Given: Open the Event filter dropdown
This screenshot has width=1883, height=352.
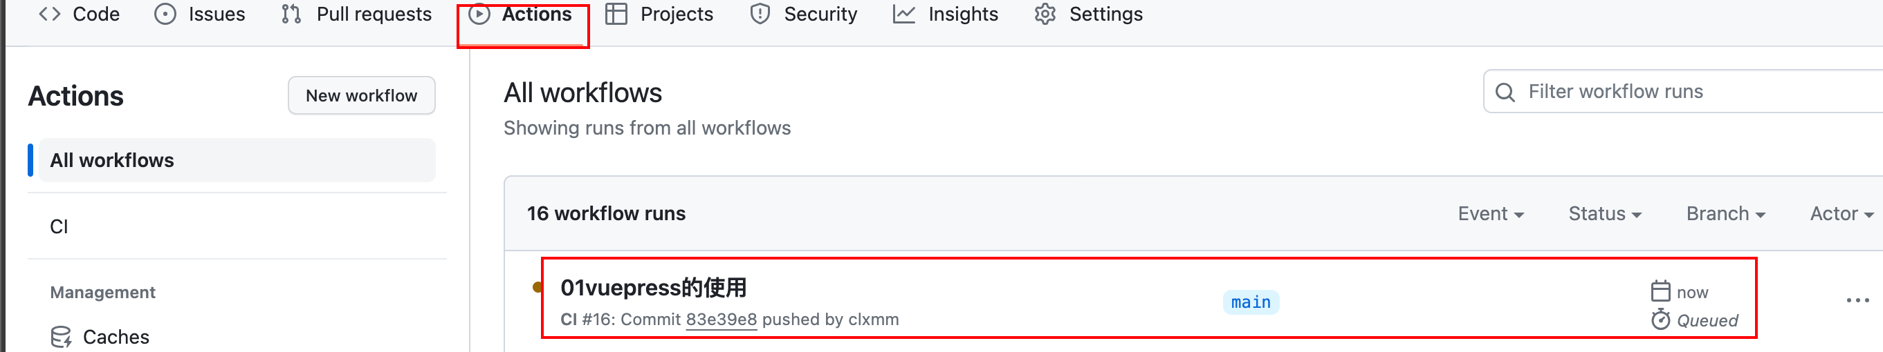Looking at the screenshot, I should coord(1491,213).
